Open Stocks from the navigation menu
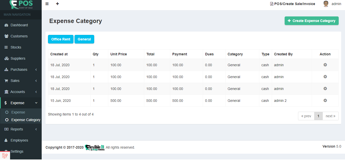Screen dimensions: 345x162 [15, 47]
